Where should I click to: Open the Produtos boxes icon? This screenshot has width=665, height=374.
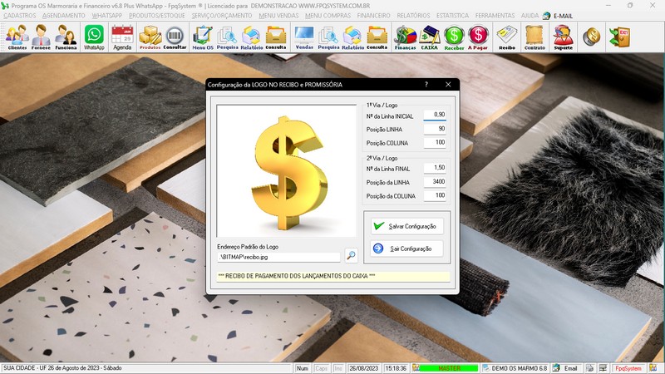click(x=150, y=37)
